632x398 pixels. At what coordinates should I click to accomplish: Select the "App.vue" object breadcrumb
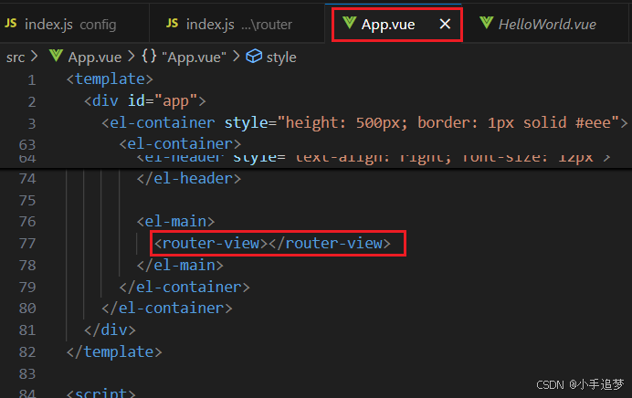pyautogui.click(x=194, y=58)
